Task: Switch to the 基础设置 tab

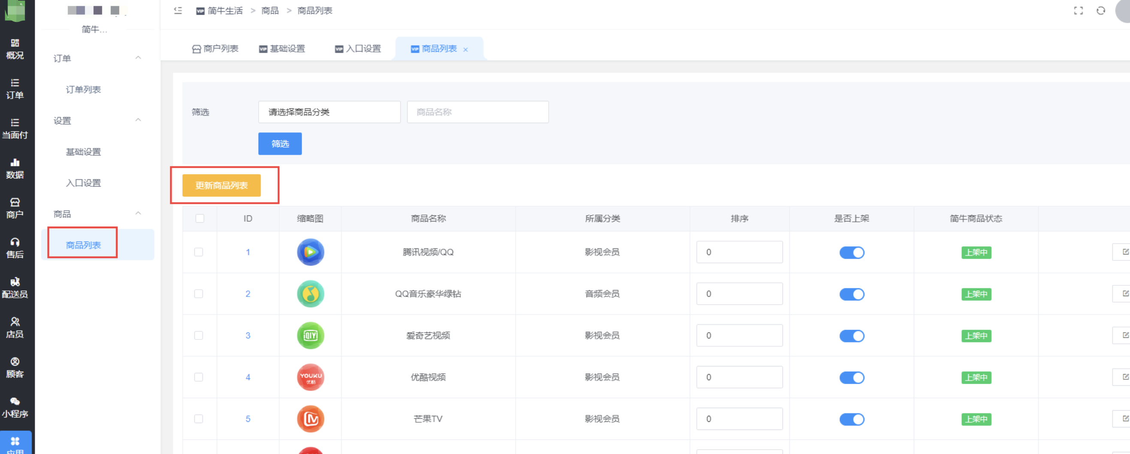Action: 282,48
